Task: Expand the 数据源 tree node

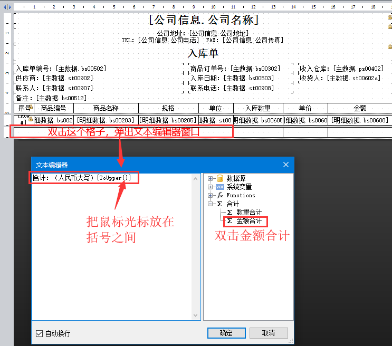Action: click(x=211, y=178)
